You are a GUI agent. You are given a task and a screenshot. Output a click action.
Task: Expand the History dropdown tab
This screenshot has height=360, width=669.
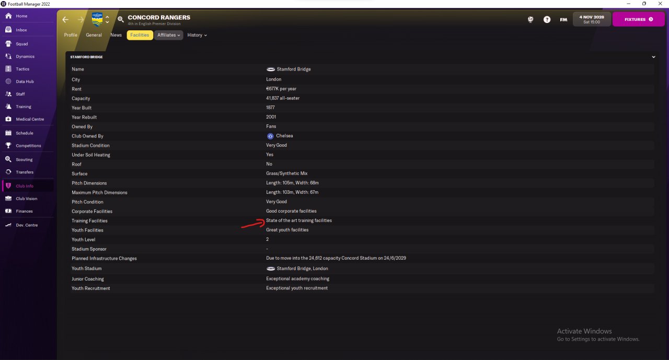[197, 35]
